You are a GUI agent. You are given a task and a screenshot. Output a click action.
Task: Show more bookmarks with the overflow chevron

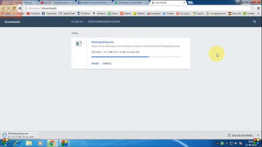(x=258, y=13)
